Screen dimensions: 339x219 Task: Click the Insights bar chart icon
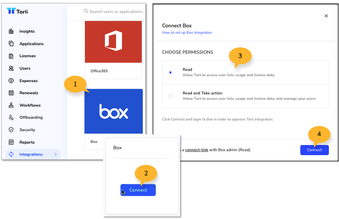pos(11,31)
